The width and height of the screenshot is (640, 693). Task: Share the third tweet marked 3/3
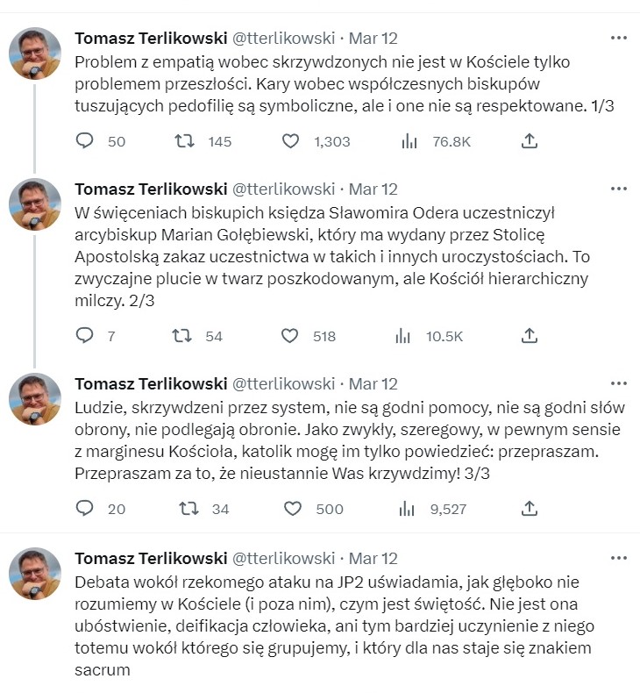point(529,509)
